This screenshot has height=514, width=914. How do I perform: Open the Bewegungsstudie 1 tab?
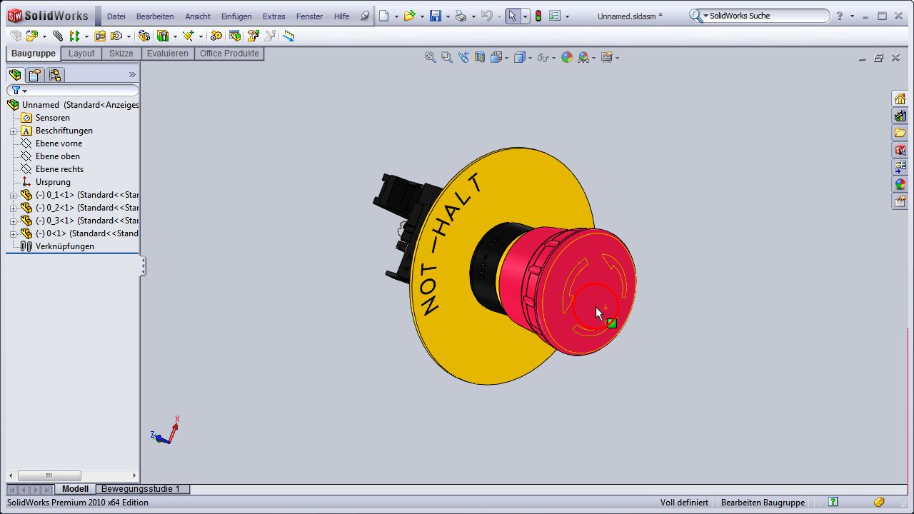click(x=141, y=489)
